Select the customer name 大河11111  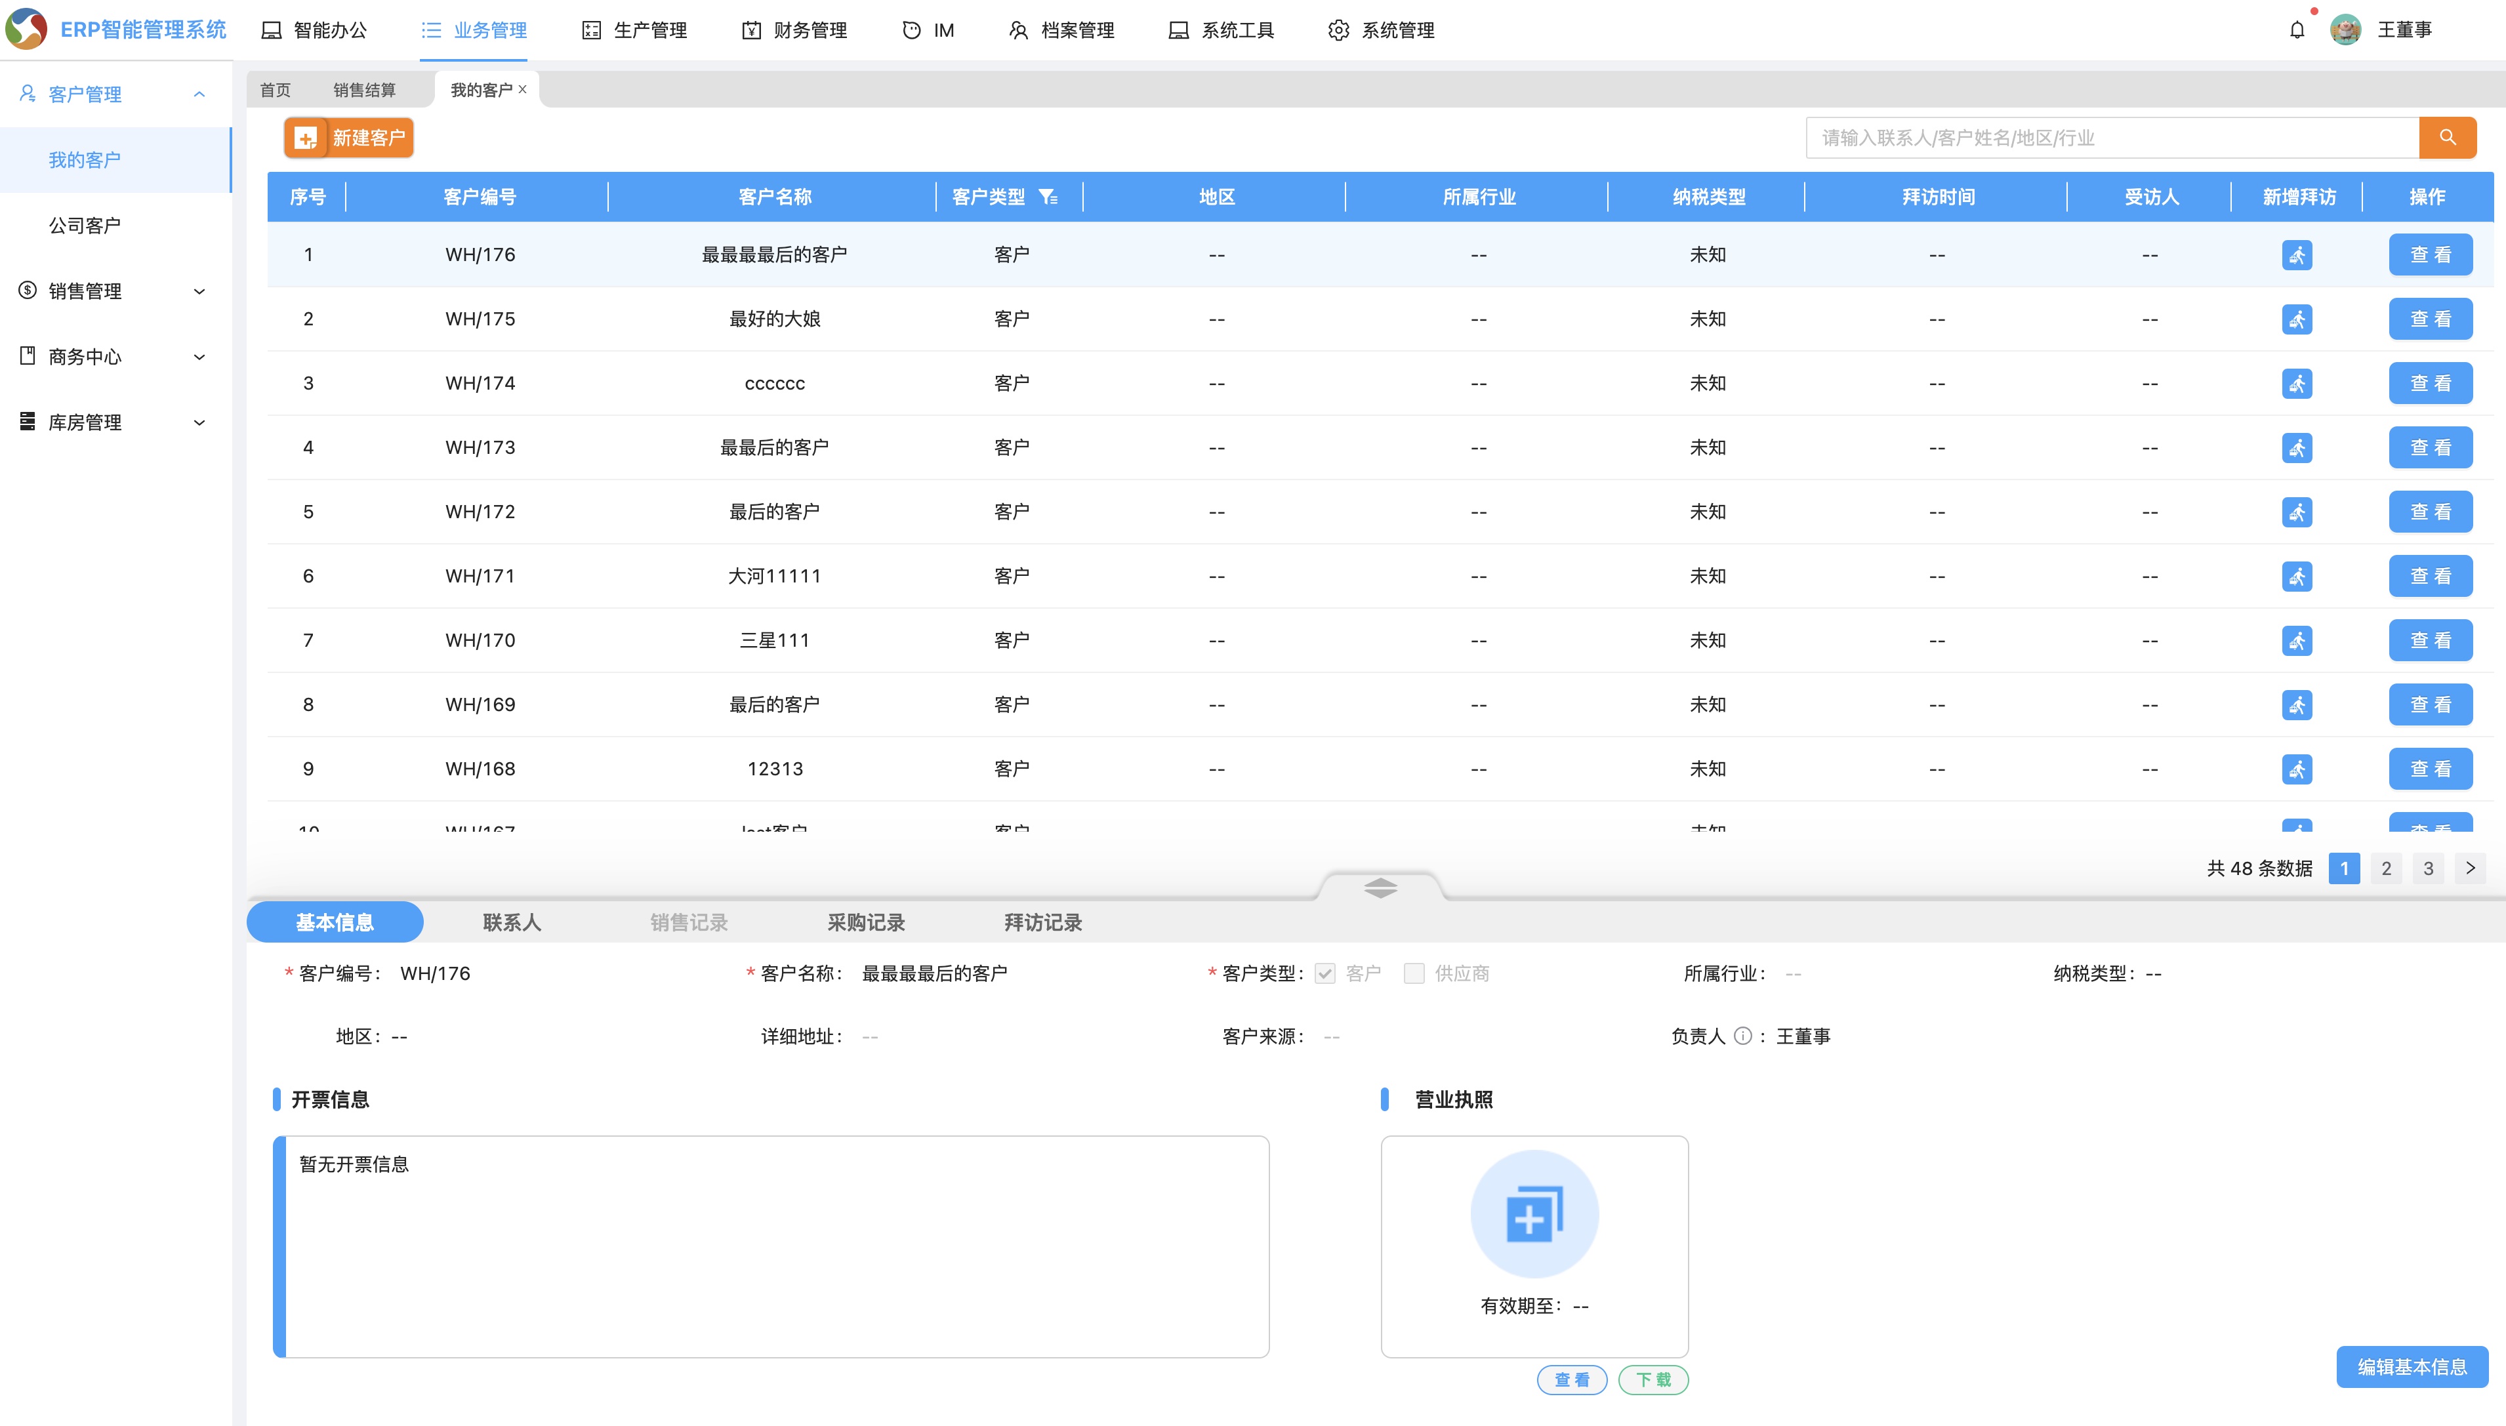coord(775,576)
